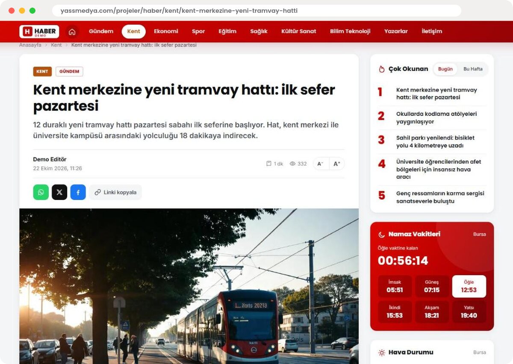
Task: Click the countdown 00:56:14
Action: click(403, 261)
